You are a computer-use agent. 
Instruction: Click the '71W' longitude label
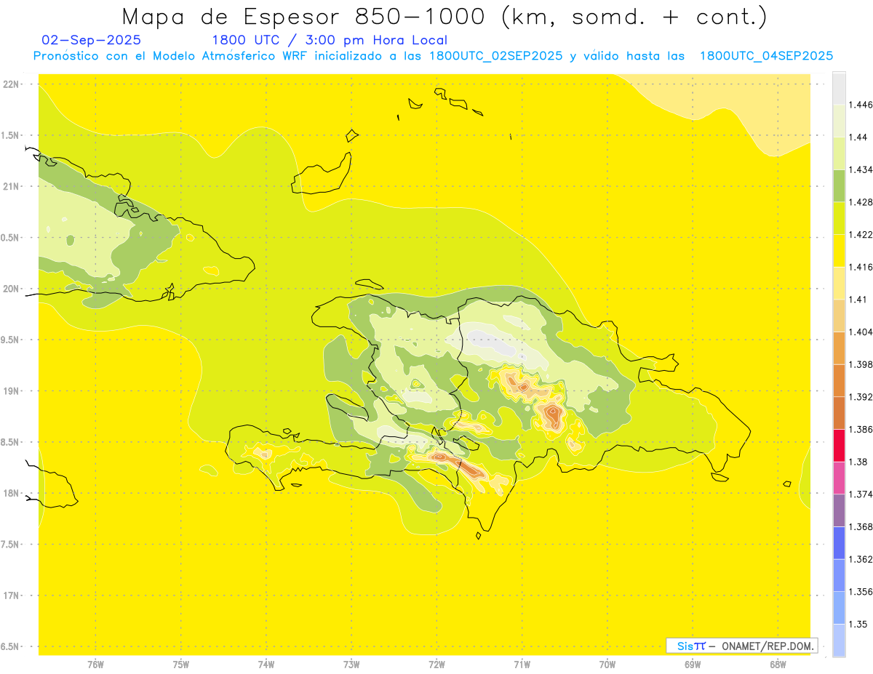point(522,665)
